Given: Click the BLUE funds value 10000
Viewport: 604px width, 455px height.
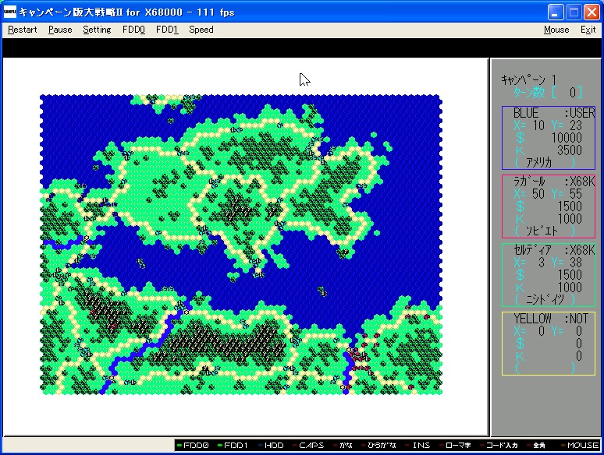Looking at the screenshot, I should coord(567,138).
